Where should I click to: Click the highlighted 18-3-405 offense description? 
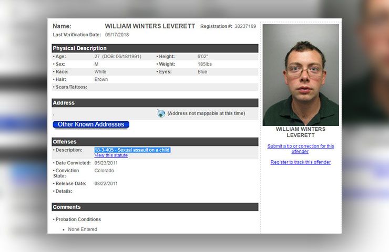132,150
